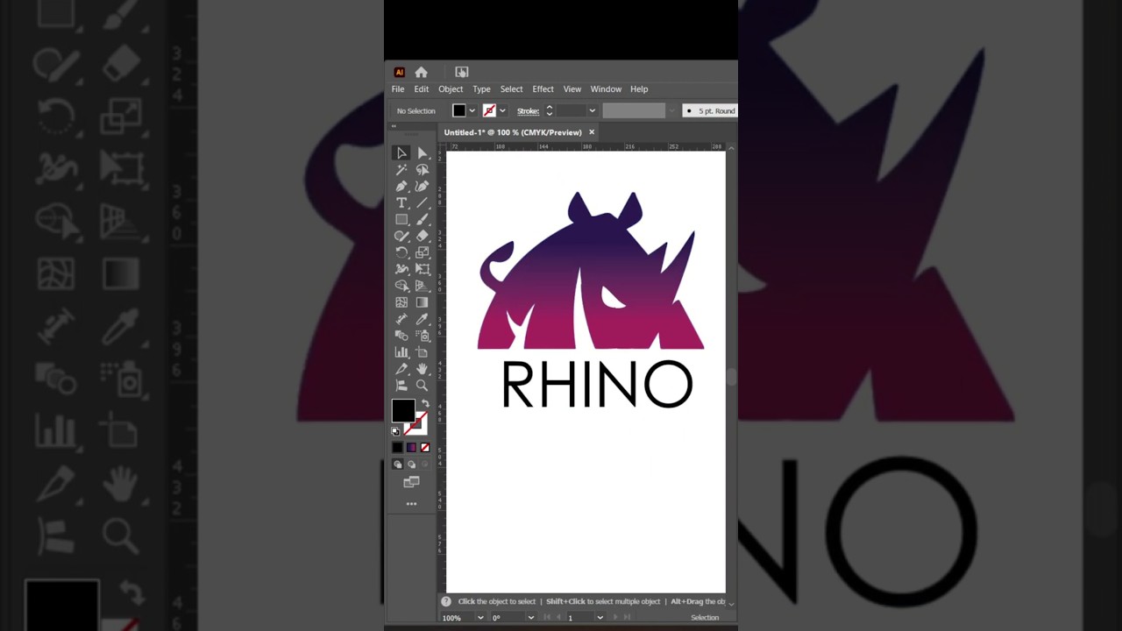Image resolution: width=1122 pixels, height=631 pixels.
Task: Open the File menu
Action: (398, 89)
